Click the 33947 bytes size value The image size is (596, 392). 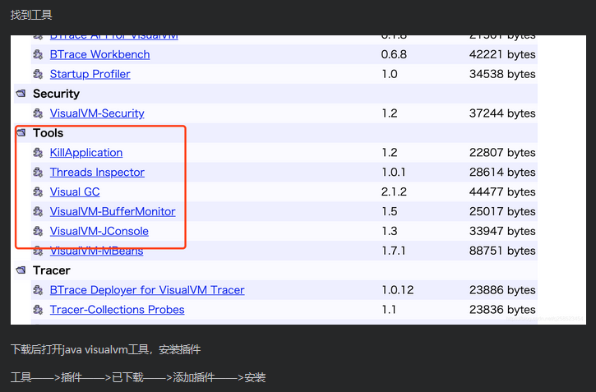click(502, 231)
